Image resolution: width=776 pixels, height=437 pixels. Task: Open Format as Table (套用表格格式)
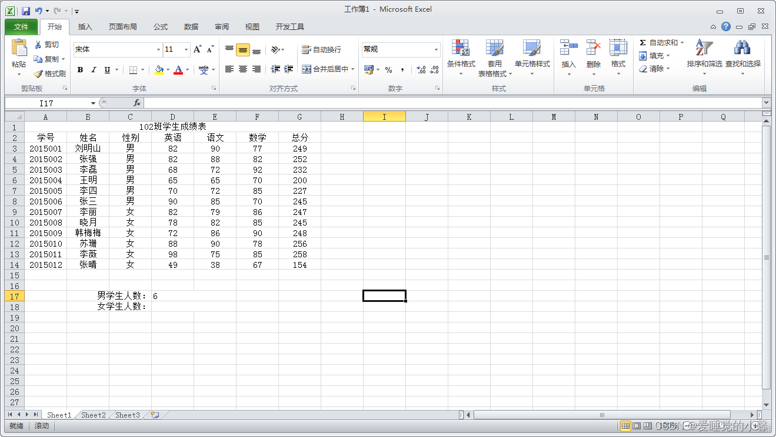(x=495, y=59)
